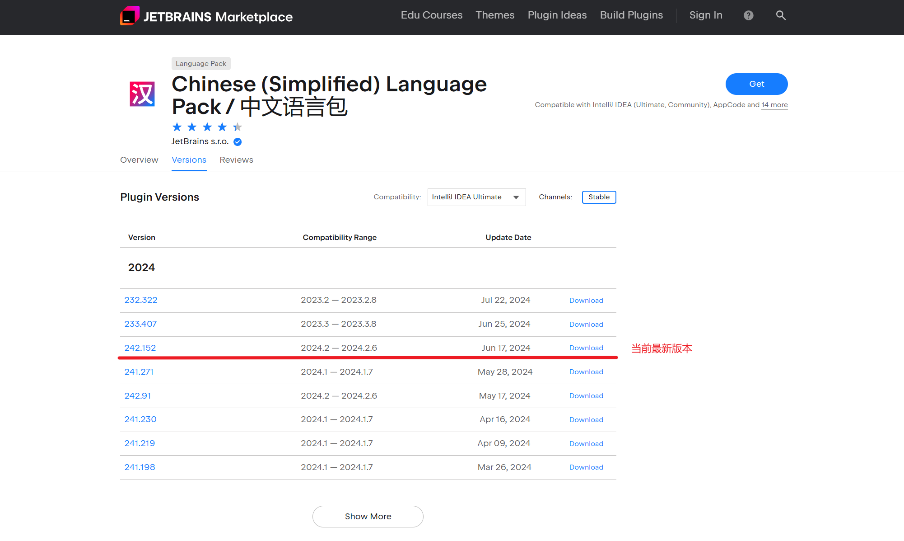This screenshot has width=904, height=541.
Task: Click the Chinese language pack plugin icon
Action: click(x=142, y=94)
